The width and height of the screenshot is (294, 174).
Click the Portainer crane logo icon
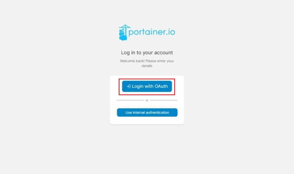point(123,32)
